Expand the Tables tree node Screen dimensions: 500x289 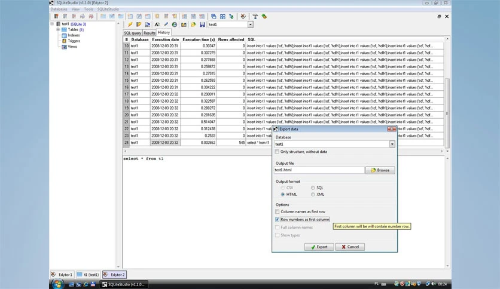[58, 30]
